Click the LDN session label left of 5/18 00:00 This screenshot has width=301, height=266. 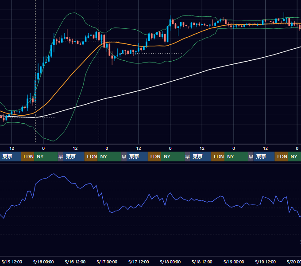coord(155,156)
